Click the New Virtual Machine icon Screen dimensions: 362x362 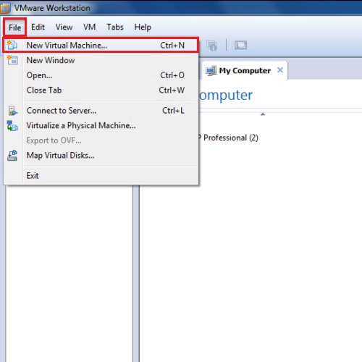(x=12, y=45)
